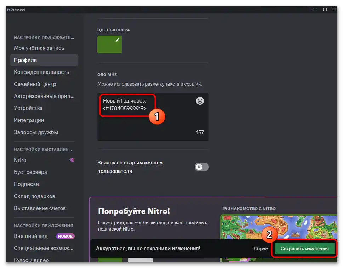Click the ЗНАКОМСТВО С NITRO label

point(252,209)
